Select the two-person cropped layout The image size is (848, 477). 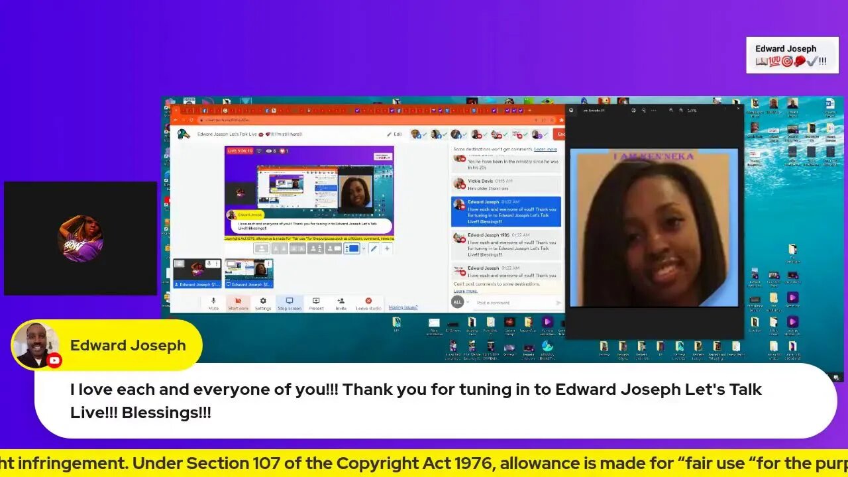click(x=280, y=248)
